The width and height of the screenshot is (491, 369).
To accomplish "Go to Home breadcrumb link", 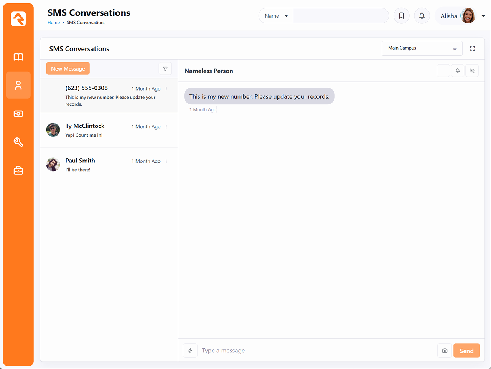I will click(53, 23).
